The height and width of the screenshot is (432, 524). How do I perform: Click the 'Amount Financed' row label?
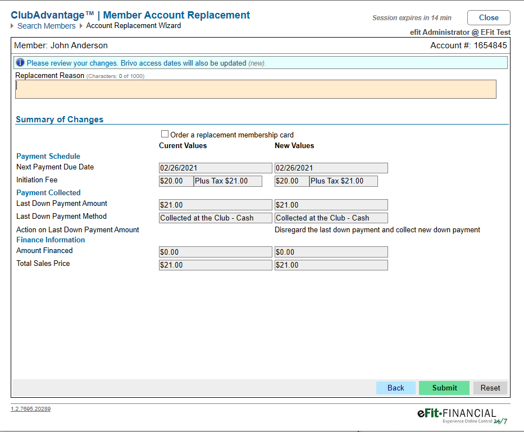point(44,250)
